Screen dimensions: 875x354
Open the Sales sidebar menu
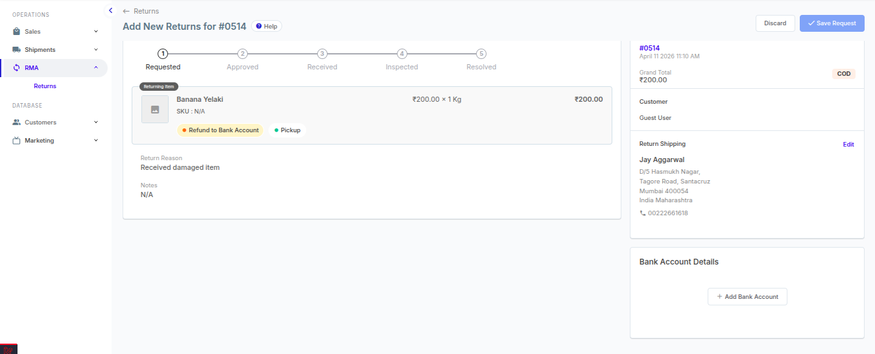point(55,31)
